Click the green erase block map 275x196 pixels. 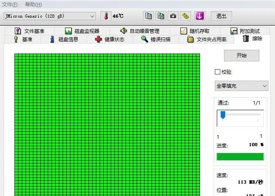pos(107,125)
